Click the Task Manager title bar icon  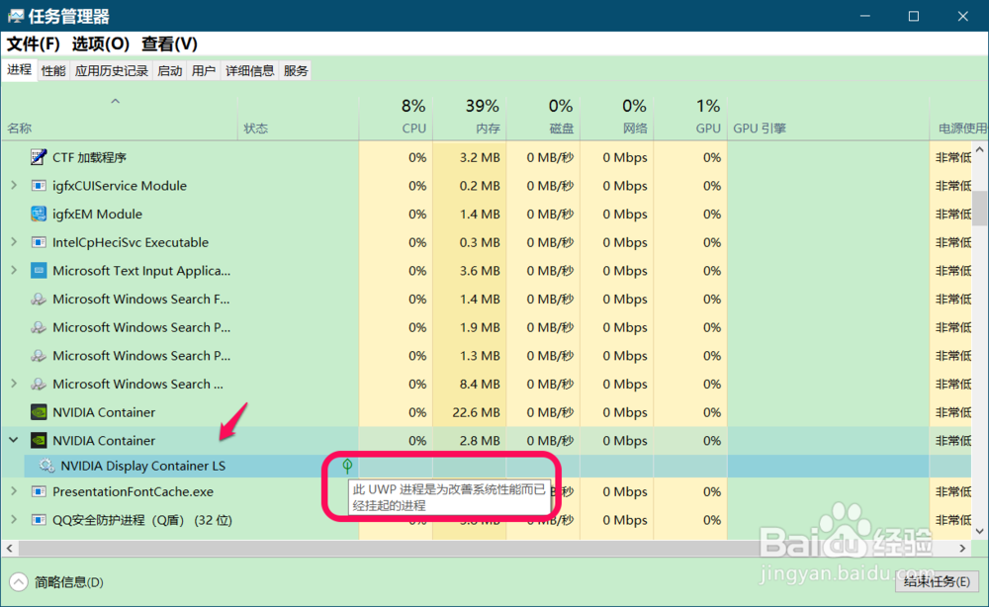pos(16,16)
